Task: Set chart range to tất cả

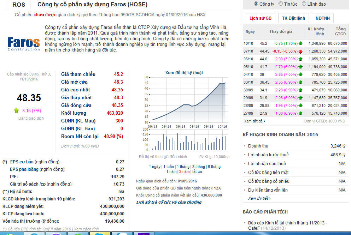Action: click(x=197, y=171)
